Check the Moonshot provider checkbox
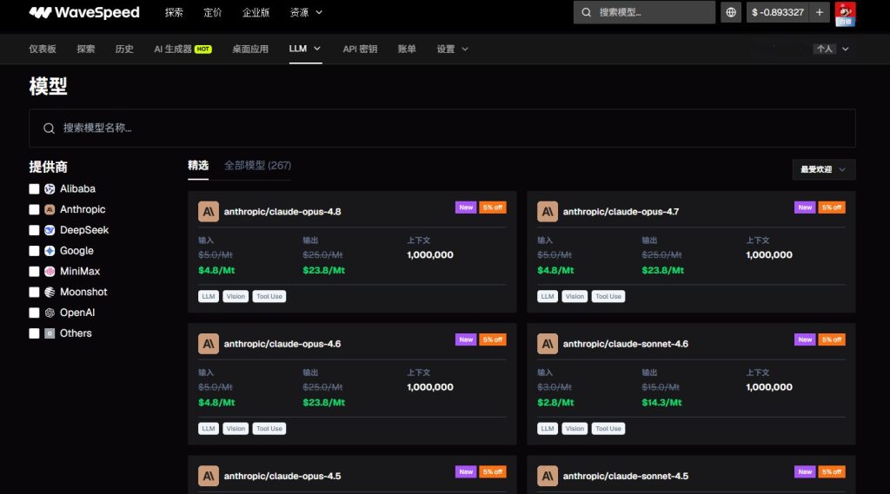The height and width of the screenshot is (494, 890). 34,292
